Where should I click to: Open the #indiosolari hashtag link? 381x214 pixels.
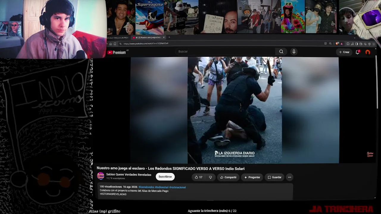162,187
